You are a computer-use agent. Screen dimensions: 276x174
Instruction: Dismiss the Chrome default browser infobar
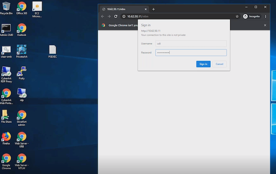pyautogui.click(x=265, y=25)
